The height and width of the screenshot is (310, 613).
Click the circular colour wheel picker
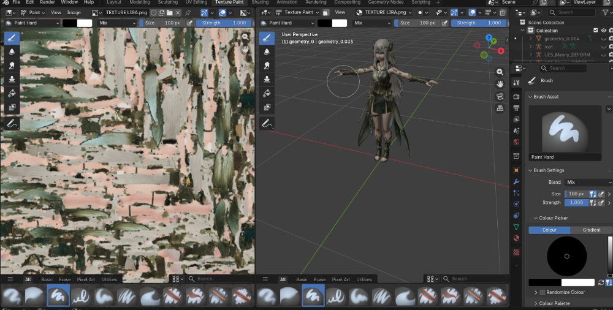[x=566, y=256]
